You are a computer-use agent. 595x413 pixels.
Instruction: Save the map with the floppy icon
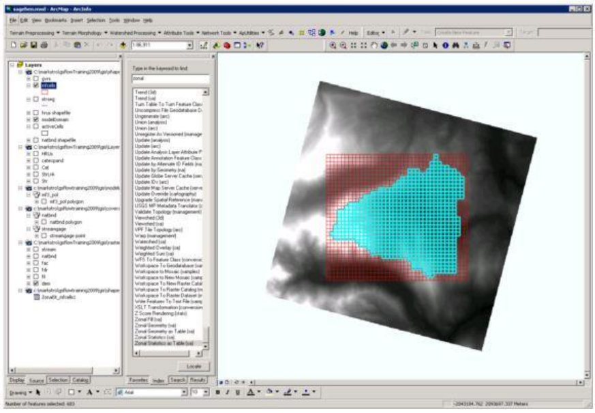click(x=34, y=45)
